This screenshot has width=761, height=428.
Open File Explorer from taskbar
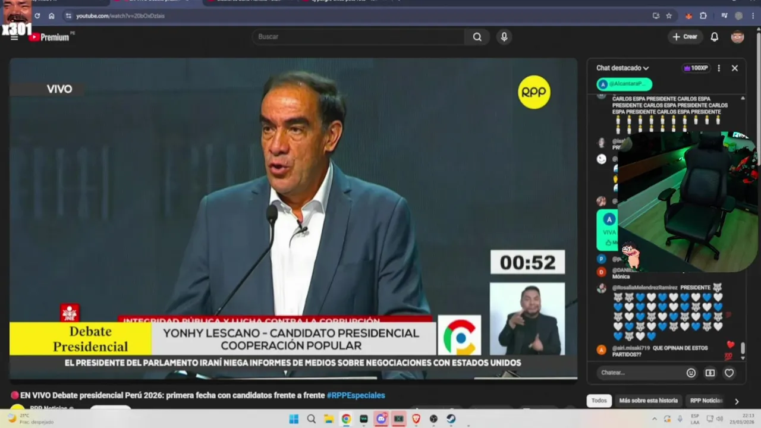click(329, 419)
